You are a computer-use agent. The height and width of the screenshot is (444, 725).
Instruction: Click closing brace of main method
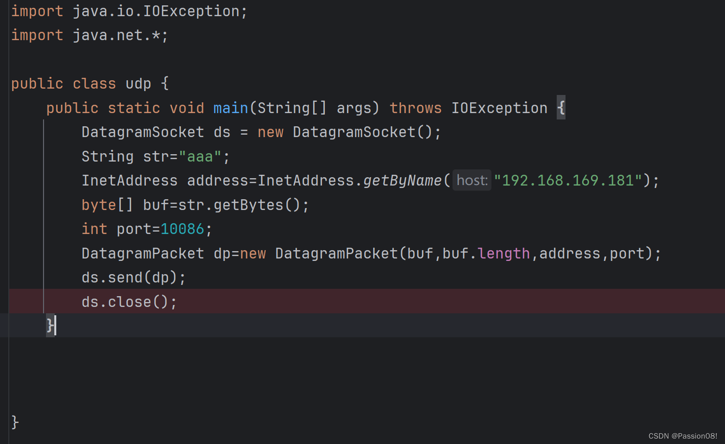(x=50, y=325)
